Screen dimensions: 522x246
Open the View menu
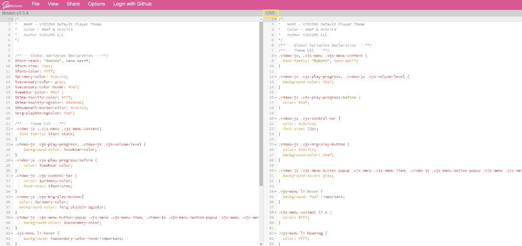[53, 4]
